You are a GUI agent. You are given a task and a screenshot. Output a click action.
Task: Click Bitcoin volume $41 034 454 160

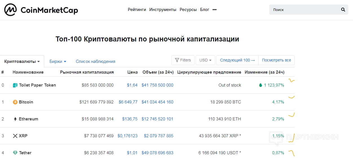click(157, 102)
